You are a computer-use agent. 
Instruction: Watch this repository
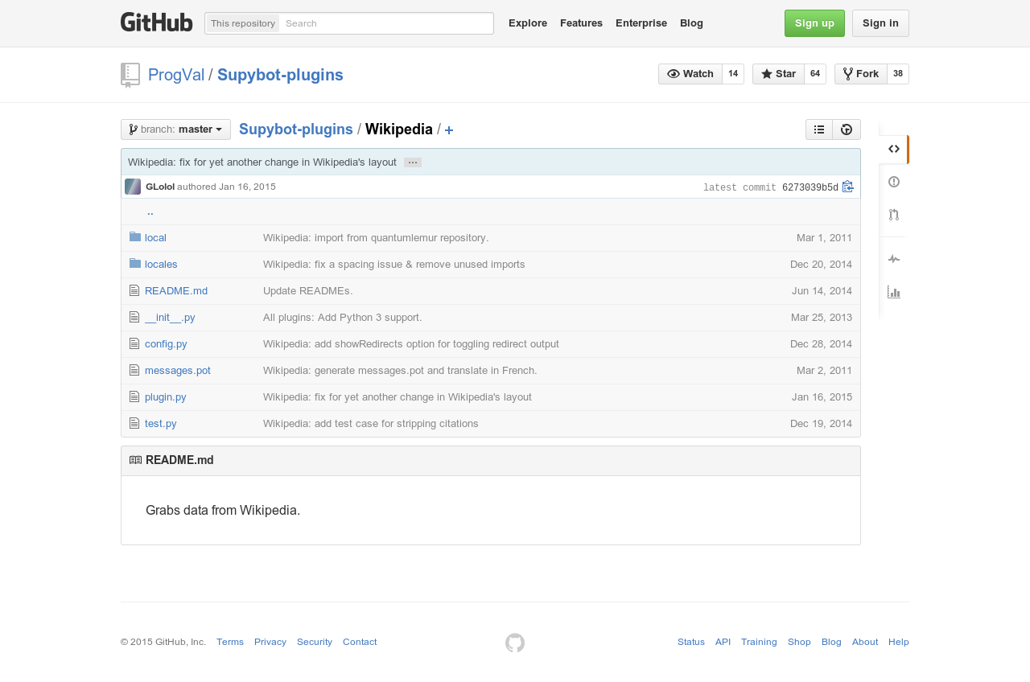pos(690,74)
